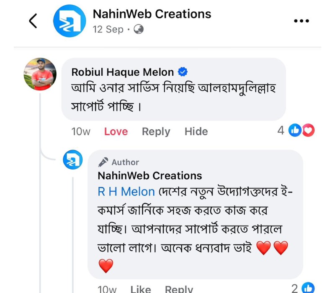Screen dimensions: 335x293
Task: View the 2 reactions on the reply
Action: click(303, 288)
